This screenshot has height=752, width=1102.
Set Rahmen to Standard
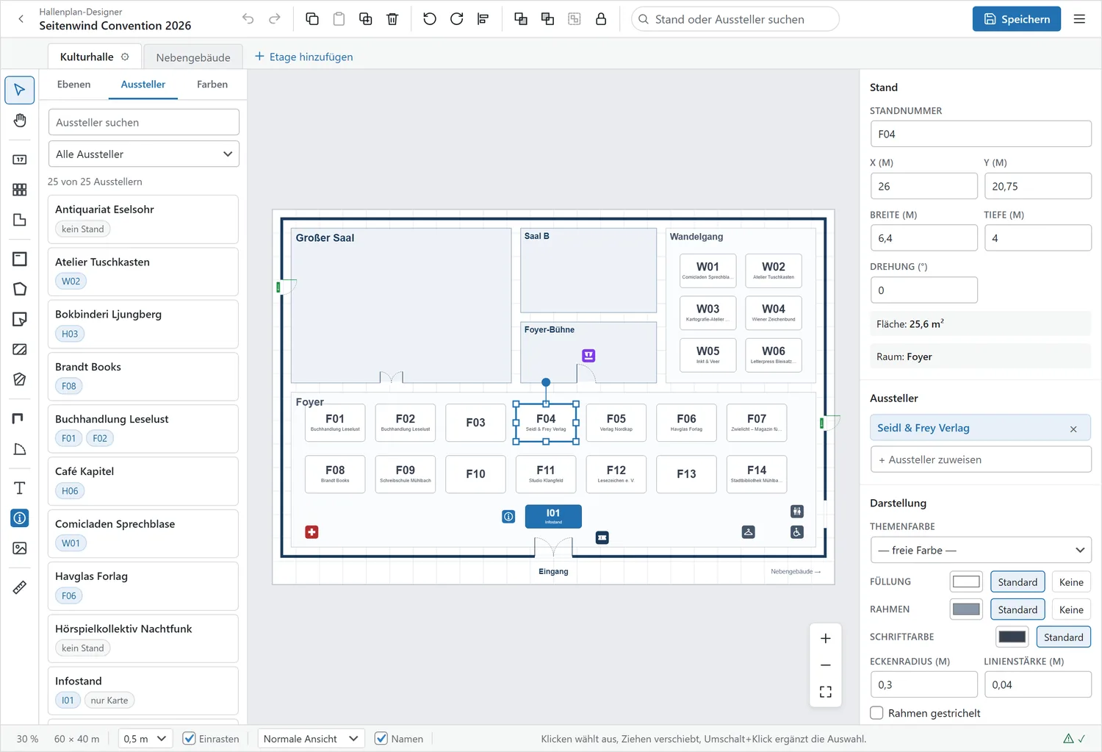tap(1018, 609)
